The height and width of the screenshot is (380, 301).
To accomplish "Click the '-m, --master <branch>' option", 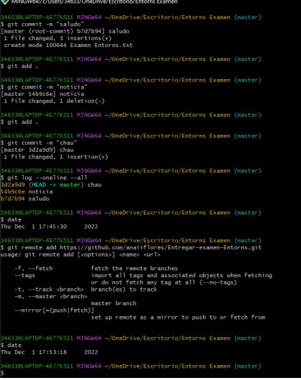I will pos(50,296).
